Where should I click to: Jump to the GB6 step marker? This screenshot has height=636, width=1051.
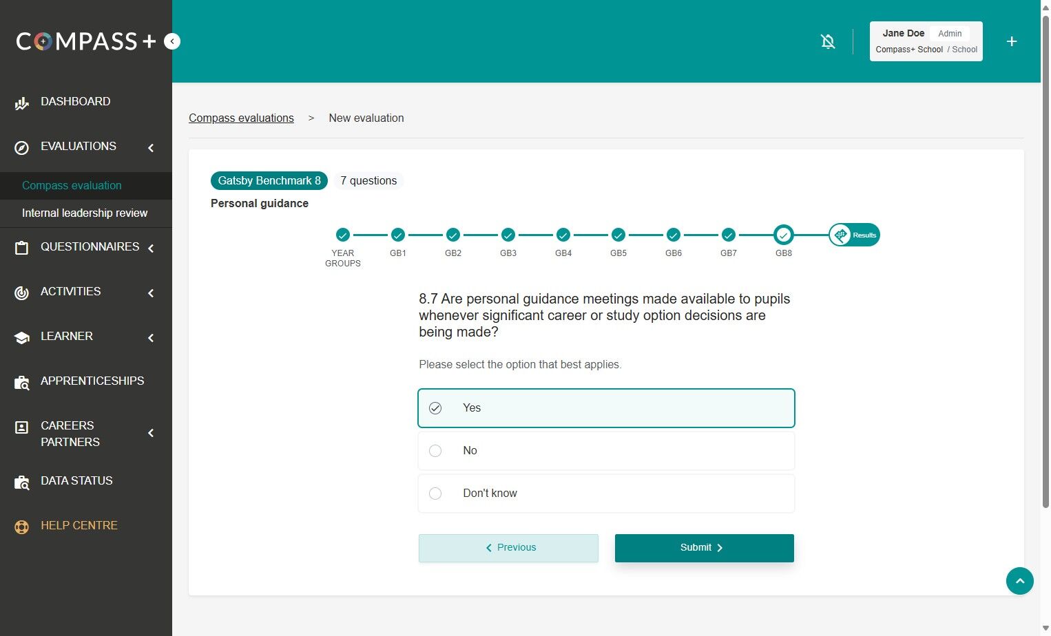pos(674,235)
